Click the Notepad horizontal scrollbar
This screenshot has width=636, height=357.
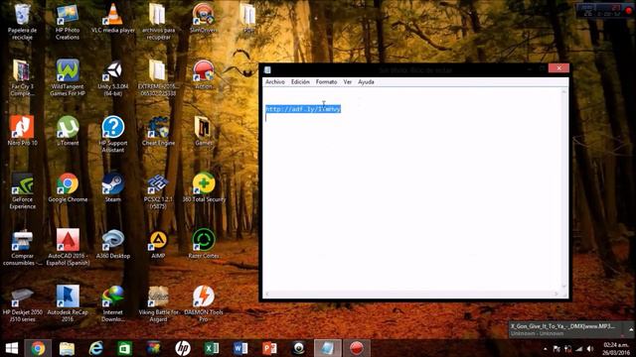[411, 294]
